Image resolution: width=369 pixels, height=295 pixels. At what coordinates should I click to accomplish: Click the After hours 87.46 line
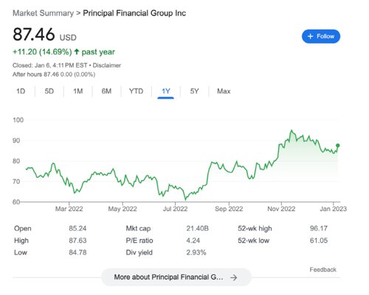tap(54, 74)
